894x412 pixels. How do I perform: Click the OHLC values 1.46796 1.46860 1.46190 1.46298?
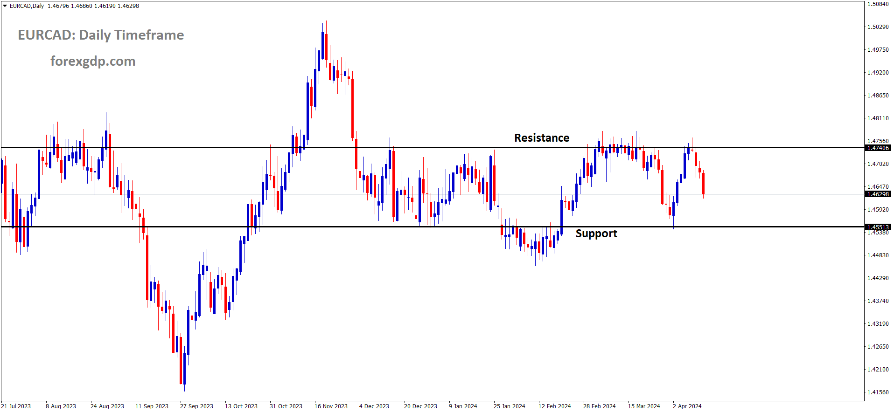tap(93, 6)
